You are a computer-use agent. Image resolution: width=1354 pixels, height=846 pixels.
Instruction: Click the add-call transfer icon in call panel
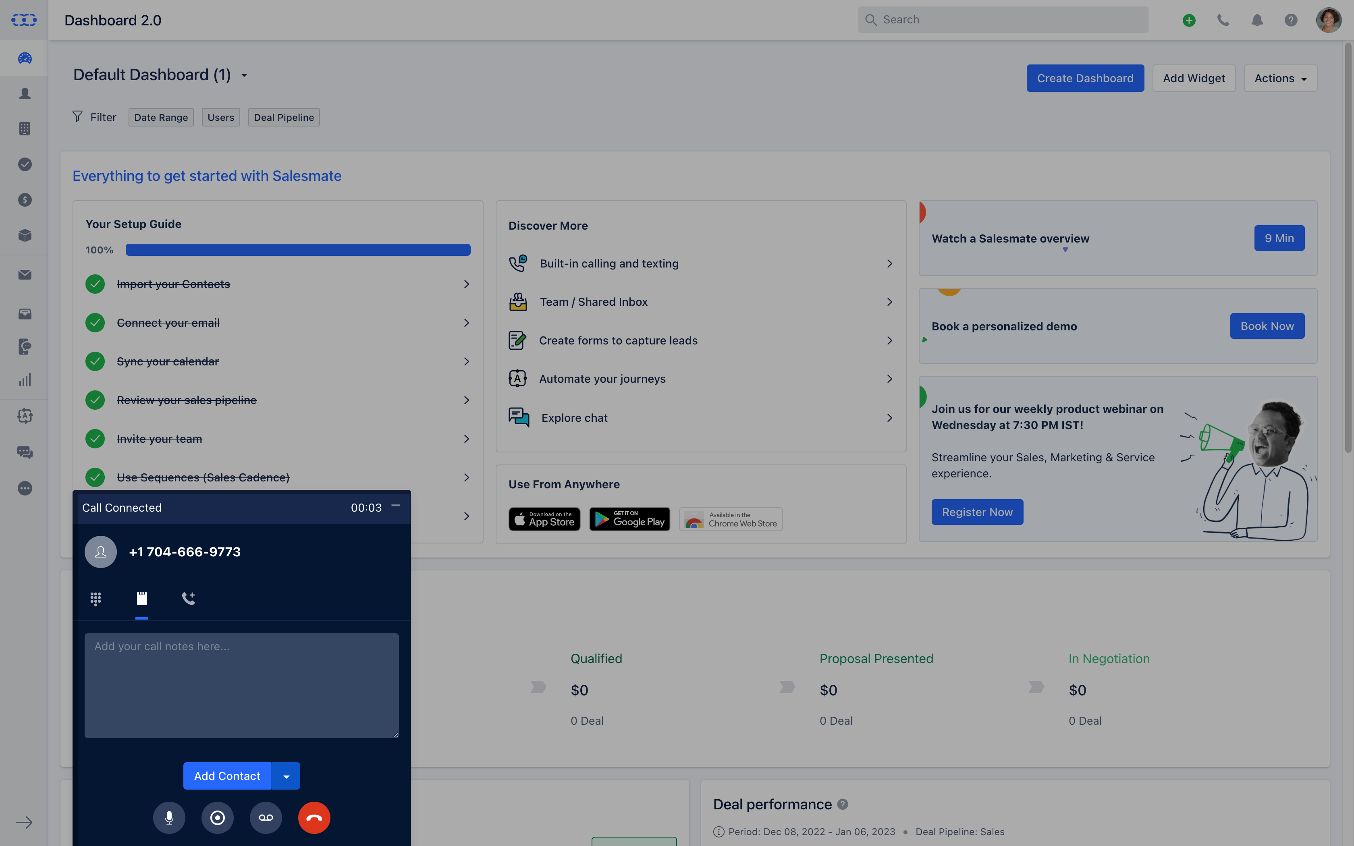189,598
